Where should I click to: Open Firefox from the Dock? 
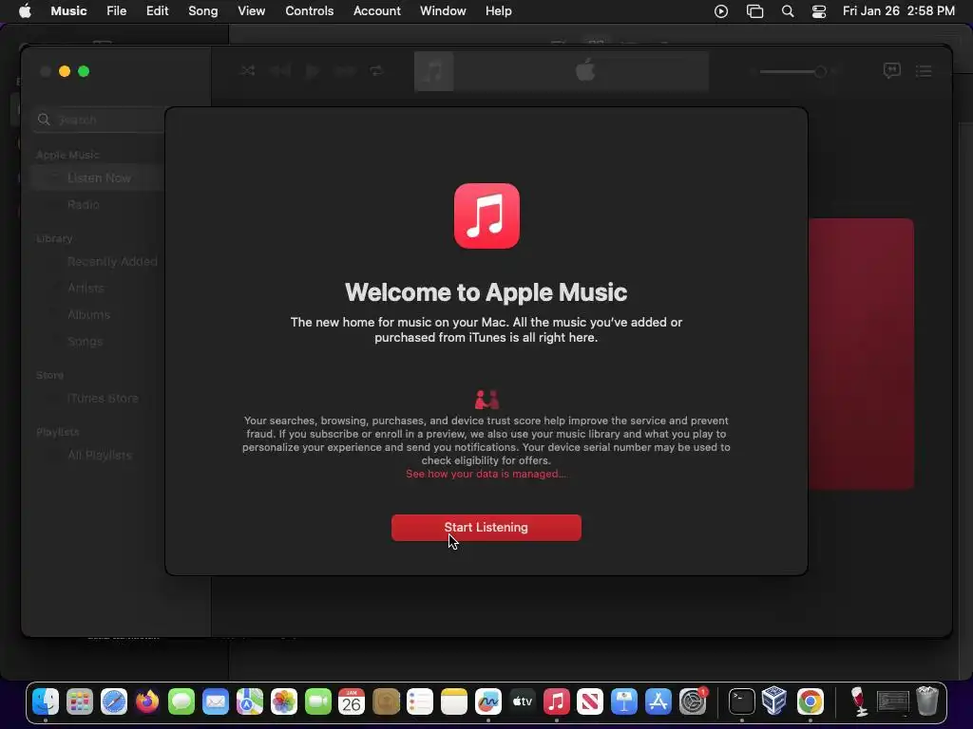point(147,701)
